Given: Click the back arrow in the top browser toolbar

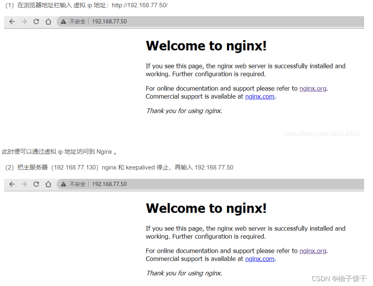Looking at the screenshot, I should coord(12,21).
